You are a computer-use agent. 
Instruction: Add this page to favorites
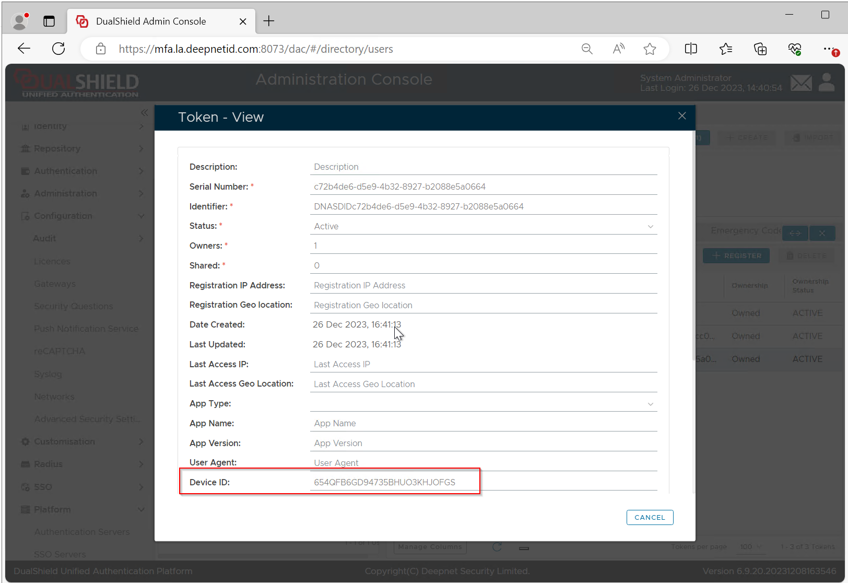pyautogui.click(x=650, y=49)
